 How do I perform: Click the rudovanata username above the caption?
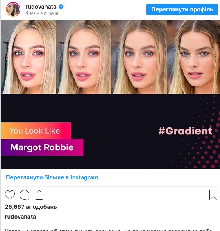(20, 217)
